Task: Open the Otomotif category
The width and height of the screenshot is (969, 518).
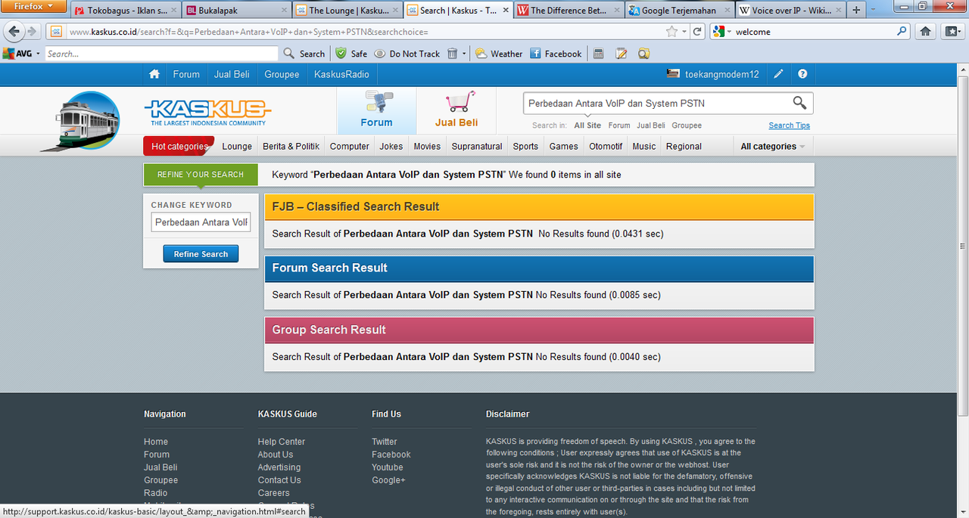Action: 606,146
